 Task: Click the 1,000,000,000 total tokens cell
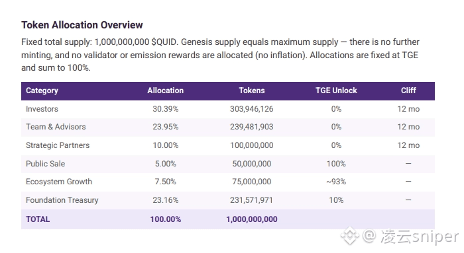click(x=252, y=219)
